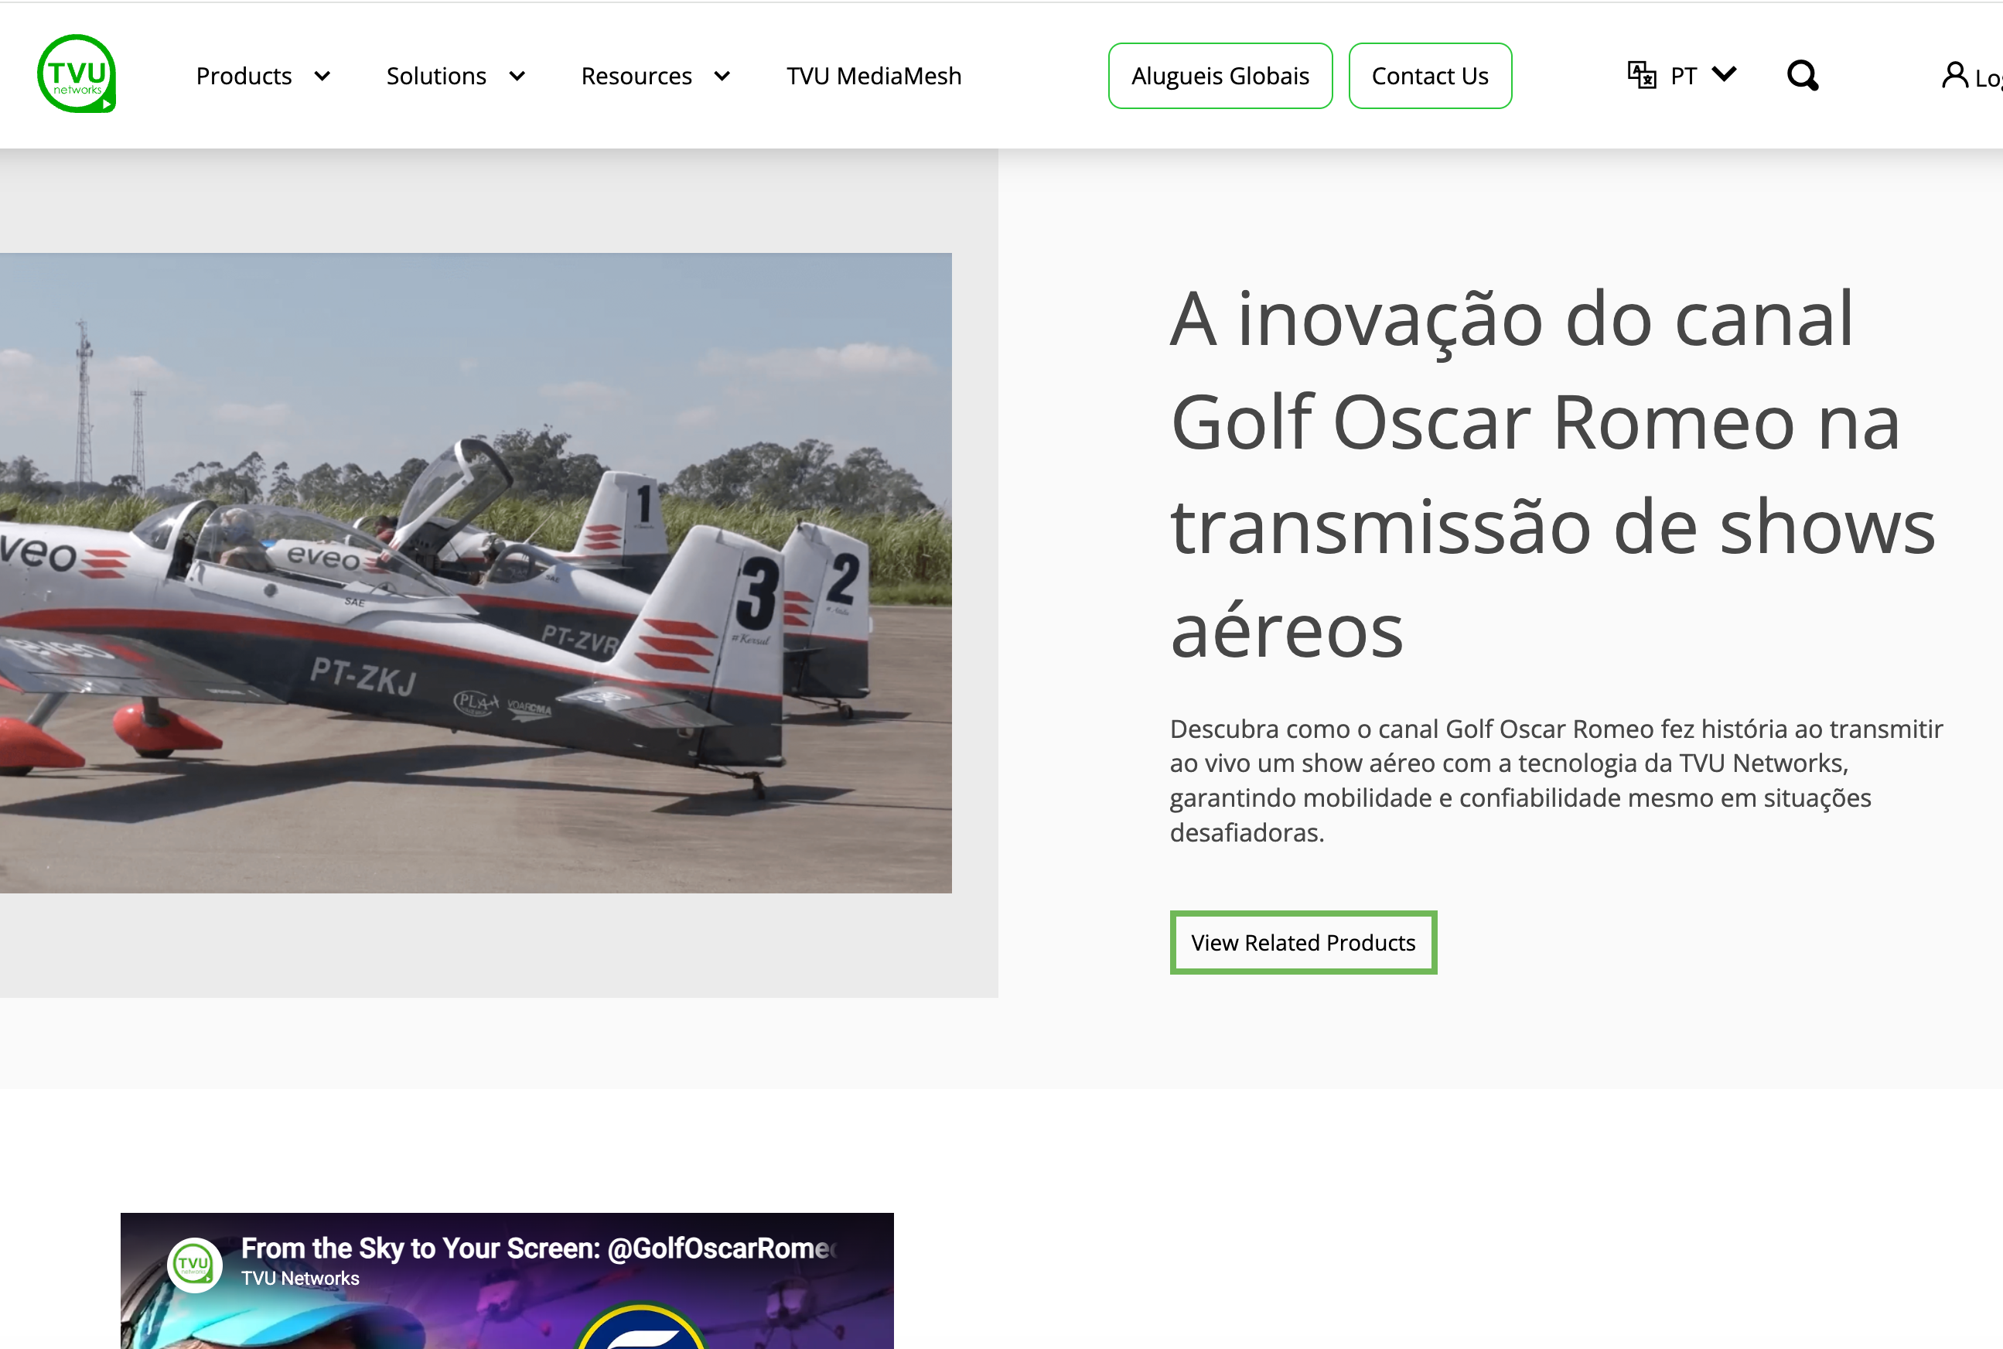Open the Products menu item
The height and width of the screenshot is (1349, 2003).
click(244, 76)
